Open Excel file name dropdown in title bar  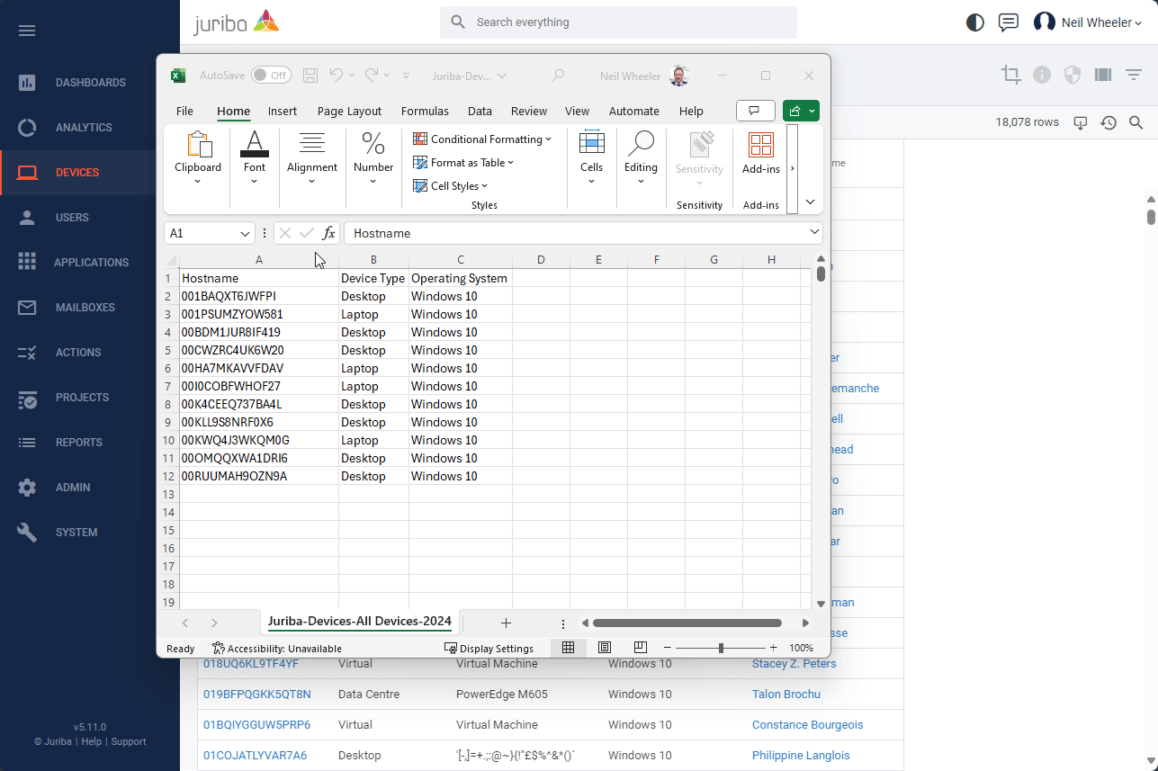click(x=502, y=76)
